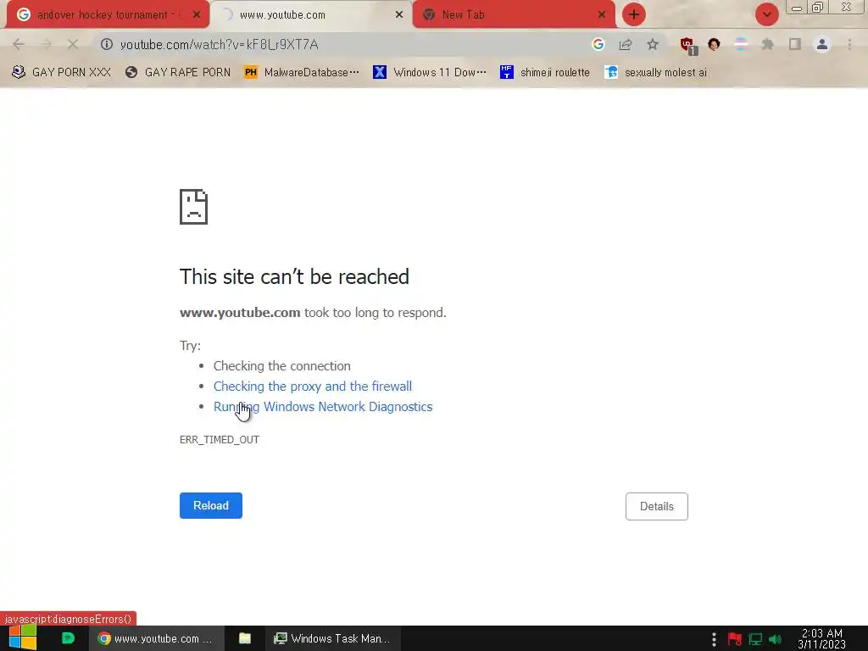The width and height of the screenshot is (868, 651).
Task: Stop loading the page in the toolbar
Action: (x=73, y=44)
